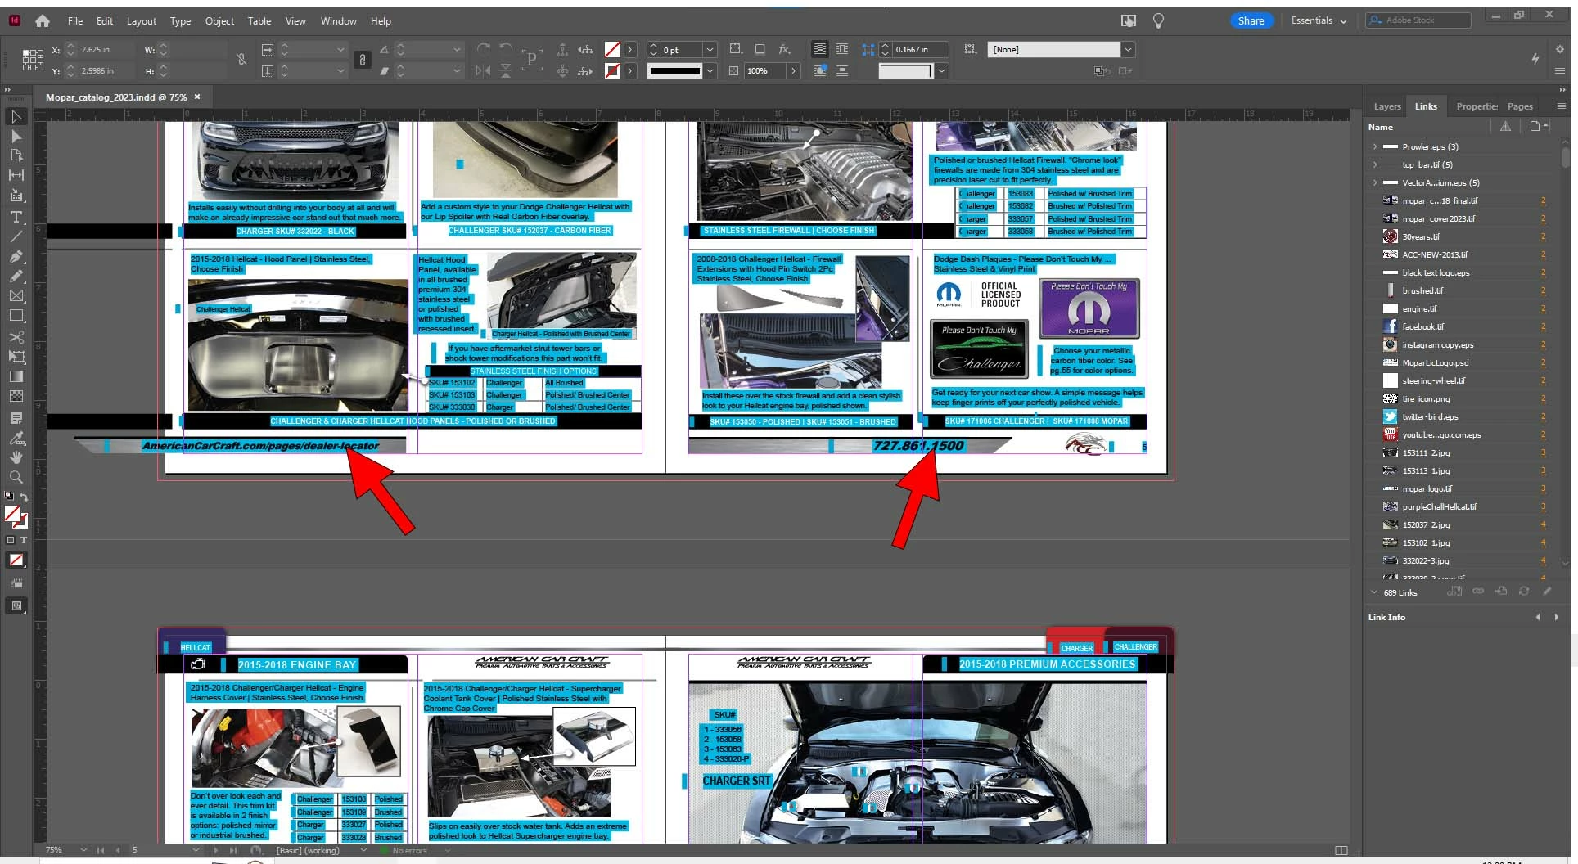This screenshot has height=864, width=1578.
Task: Select the Scissors tool
Action: [16, 336]
